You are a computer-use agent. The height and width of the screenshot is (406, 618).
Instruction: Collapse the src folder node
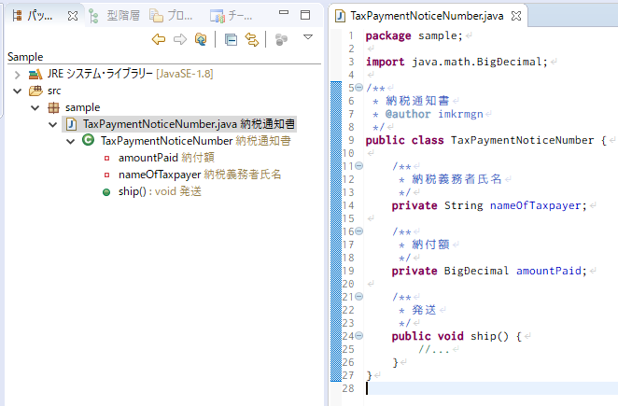pos(18,91)
